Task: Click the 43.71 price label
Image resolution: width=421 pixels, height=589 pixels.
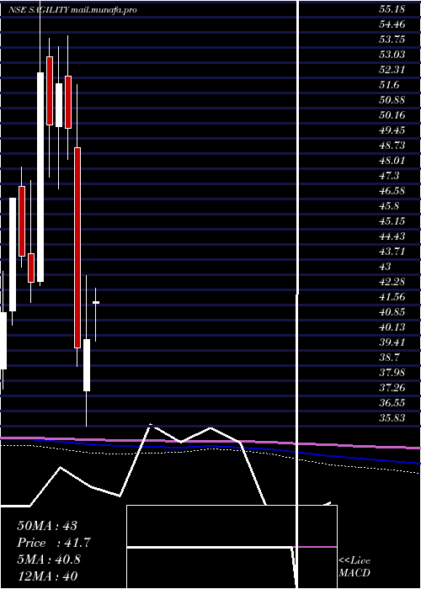Action: (x=392, y=251)
